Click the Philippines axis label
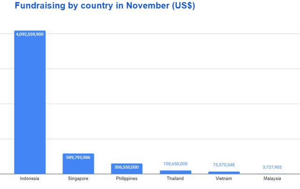Viewport: 300px width, 189px height. (127, 179)
